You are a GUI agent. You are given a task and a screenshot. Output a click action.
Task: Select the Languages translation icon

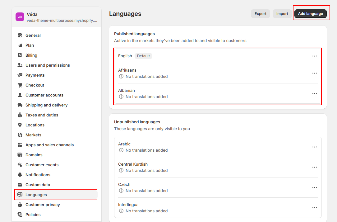20,195
